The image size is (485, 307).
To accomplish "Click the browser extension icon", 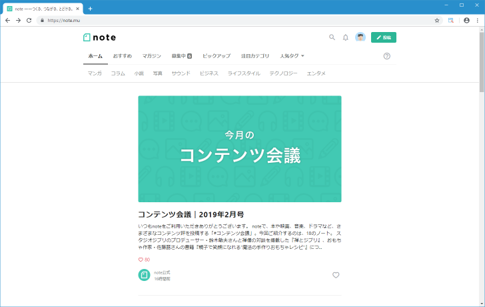I will point(451,21).
